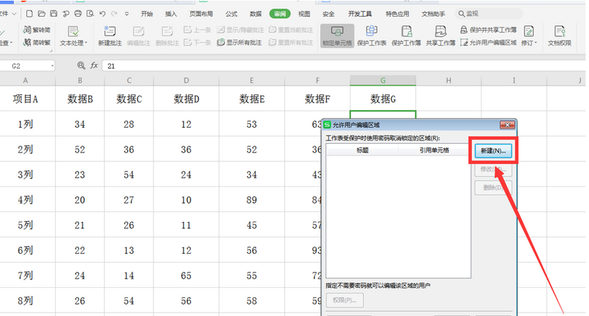Select the 审阅 tab
Viewport: 589px width, 316px height.
coord(280,14)
